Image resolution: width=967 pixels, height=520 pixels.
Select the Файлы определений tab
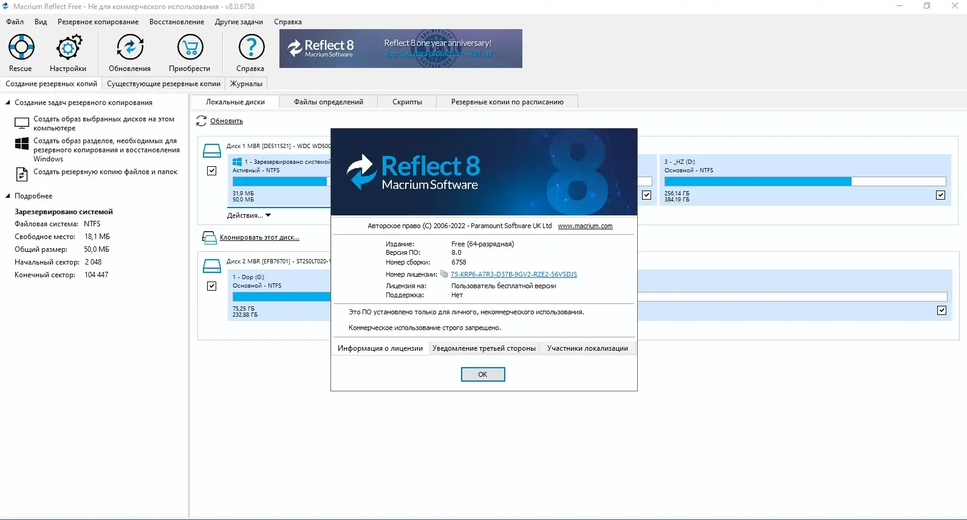click(x=329, y=102)
